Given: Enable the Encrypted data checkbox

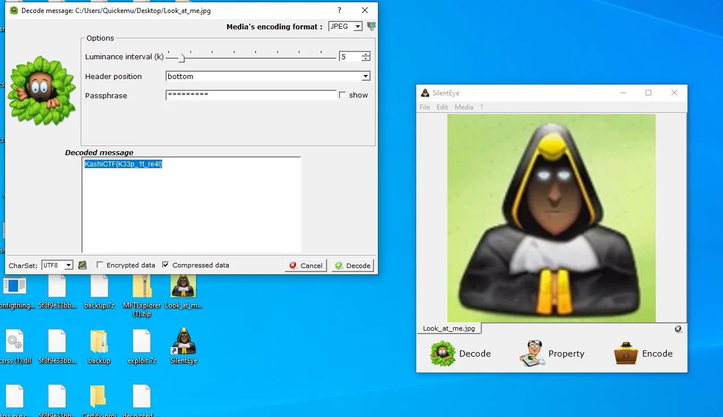Looking at the screenshot, I should click(100, 265).
